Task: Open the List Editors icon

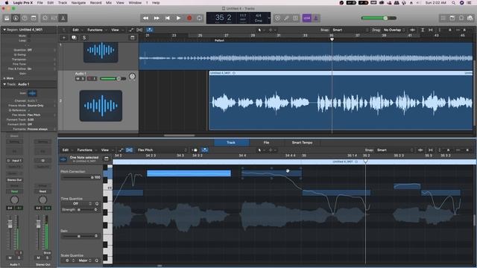Action: click(x=443, y=18)
